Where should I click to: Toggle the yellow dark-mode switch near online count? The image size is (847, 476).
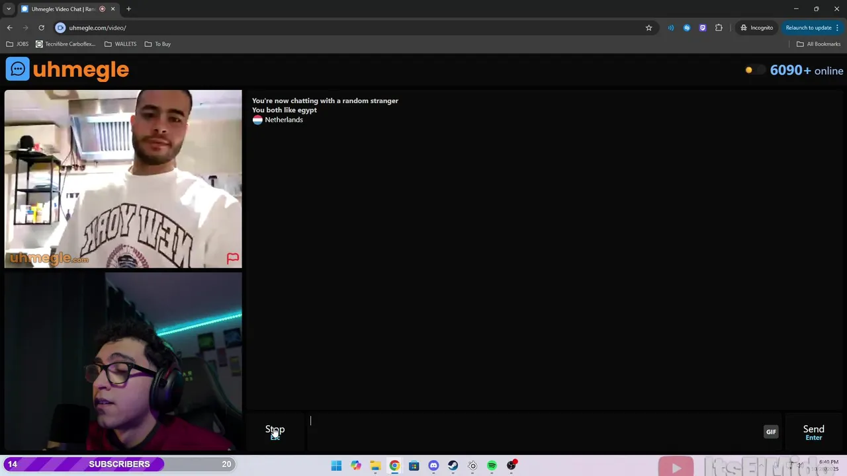[754, 70]
